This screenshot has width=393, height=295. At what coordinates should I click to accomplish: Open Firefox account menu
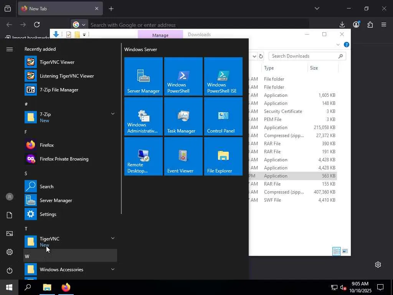pyautogui.click(x=356, y=24)
